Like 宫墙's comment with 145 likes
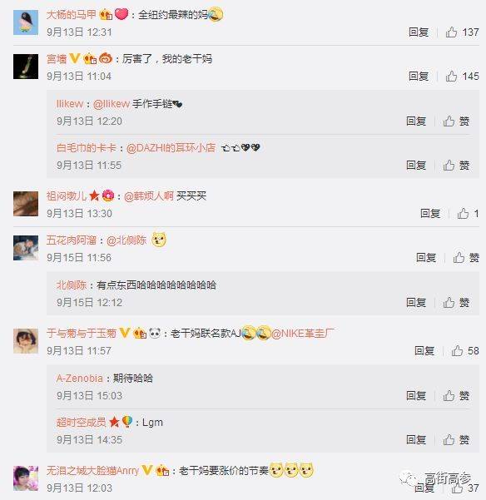This screenshot has height=500, width=486. 462,77
